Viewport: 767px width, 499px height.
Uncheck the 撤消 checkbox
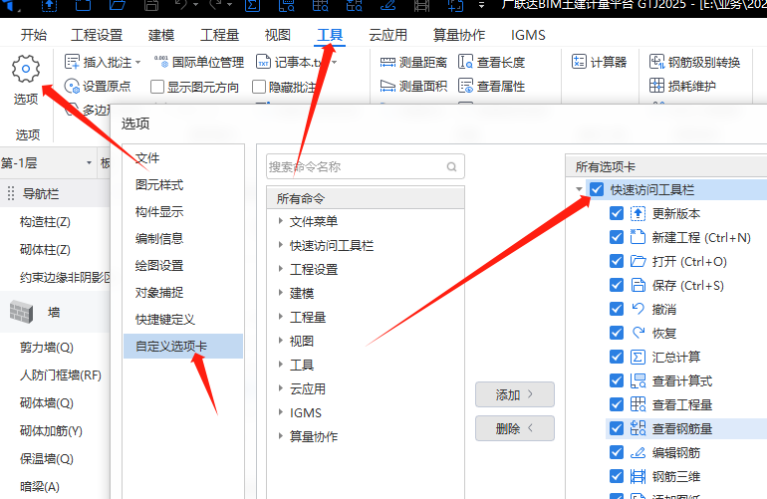[x=617, y=309]
